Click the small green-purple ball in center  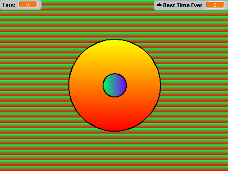tap(115, 85)
